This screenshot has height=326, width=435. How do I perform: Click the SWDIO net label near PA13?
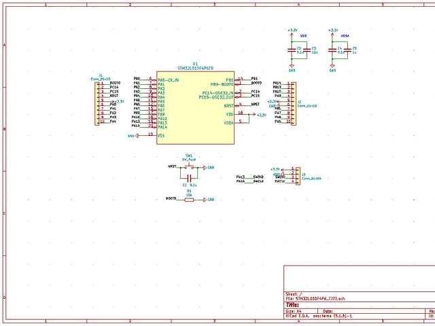pos(258,177)
